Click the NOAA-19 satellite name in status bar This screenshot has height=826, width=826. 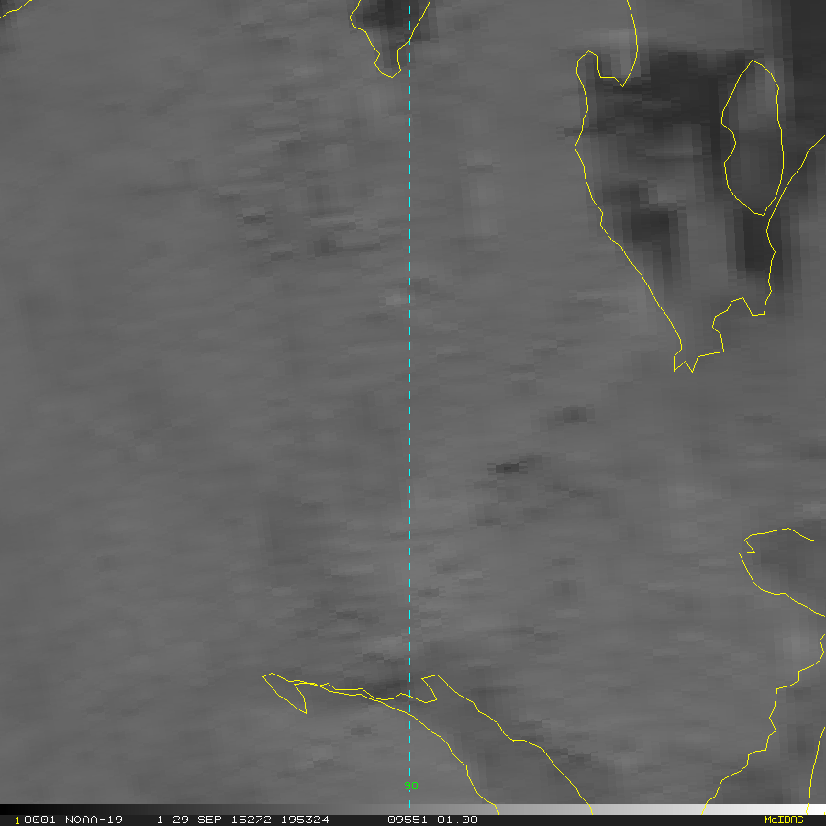[94, 820]
